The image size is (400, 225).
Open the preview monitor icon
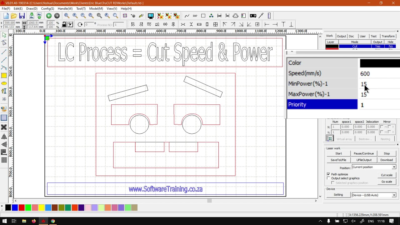click(x=151, y=16)
